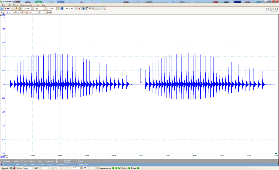Image resolution: width=279 pixels, height=170 pixels.
Task: Toggle the Rulers panel button
Action: [x=129, y=168]
